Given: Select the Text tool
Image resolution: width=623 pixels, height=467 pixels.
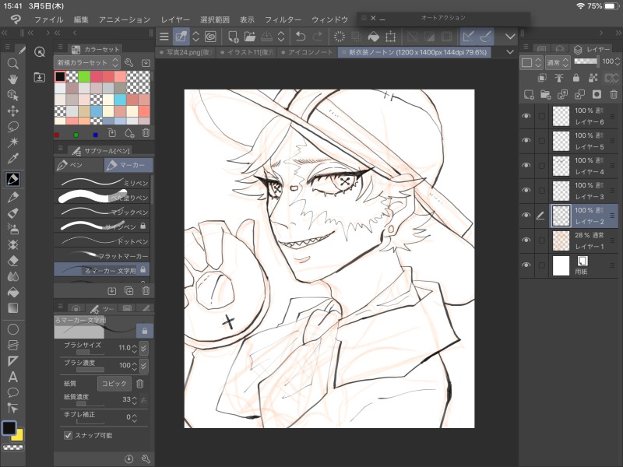Looking at the screenshot, I should point(12,377).
